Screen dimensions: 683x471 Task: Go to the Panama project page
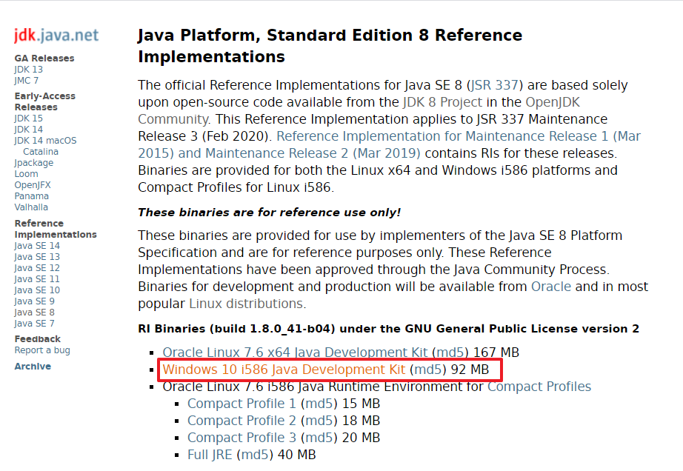31,196
